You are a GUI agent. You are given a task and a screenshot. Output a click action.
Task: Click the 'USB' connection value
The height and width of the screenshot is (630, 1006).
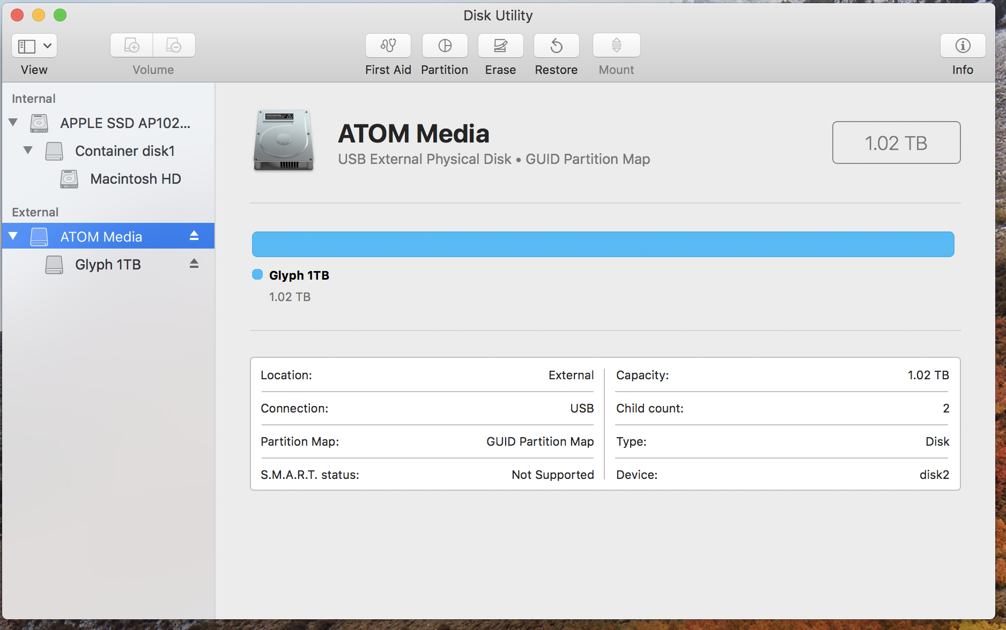click(x=582, y=409)
